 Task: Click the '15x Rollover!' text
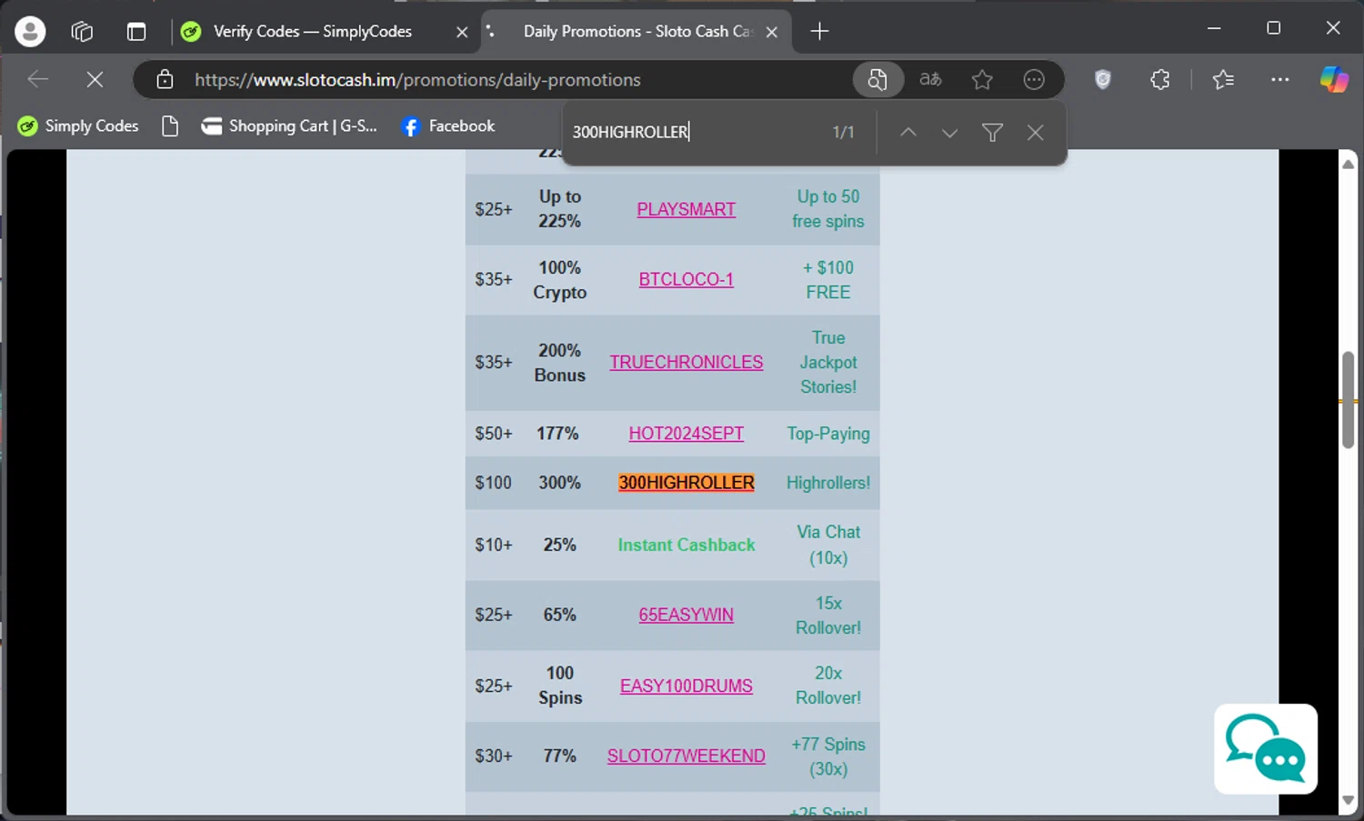point(828,616)
